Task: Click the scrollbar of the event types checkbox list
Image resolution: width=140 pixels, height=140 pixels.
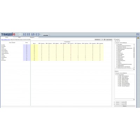Action: [x=134, y=56]
